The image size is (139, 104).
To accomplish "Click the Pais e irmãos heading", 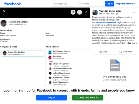I will pos(52,47).
